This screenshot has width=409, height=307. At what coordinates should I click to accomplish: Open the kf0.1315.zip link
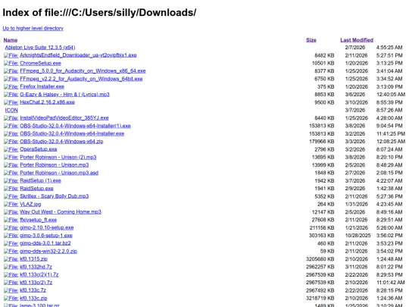tap(33, 258)
